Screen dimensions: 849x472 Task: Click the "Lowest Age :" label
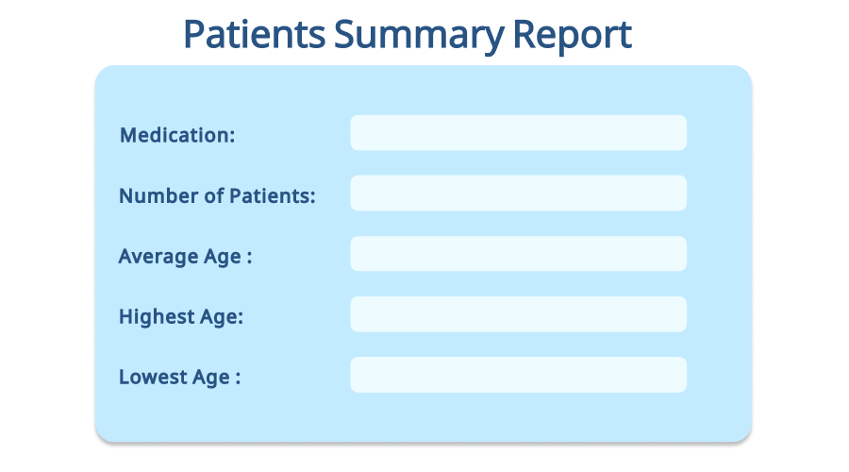coord(179,378)
